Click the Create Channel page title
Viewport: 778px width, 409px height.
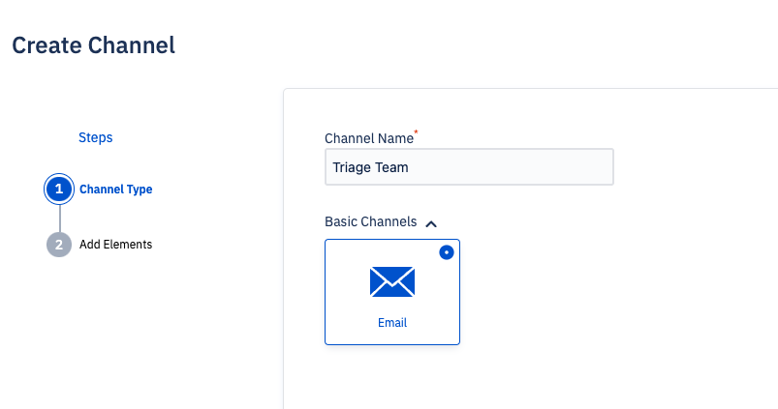(93, 45)
